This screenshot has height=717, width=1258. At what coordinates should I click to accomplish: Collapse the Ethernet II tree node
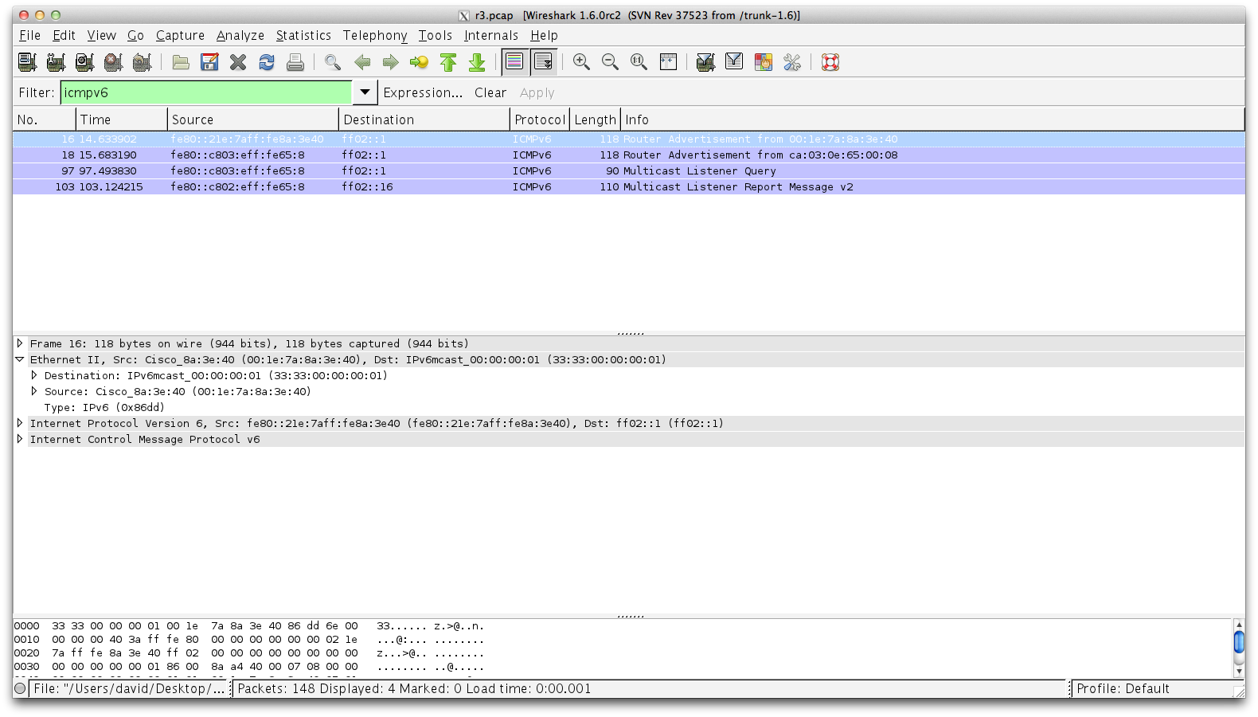point(20,359)
